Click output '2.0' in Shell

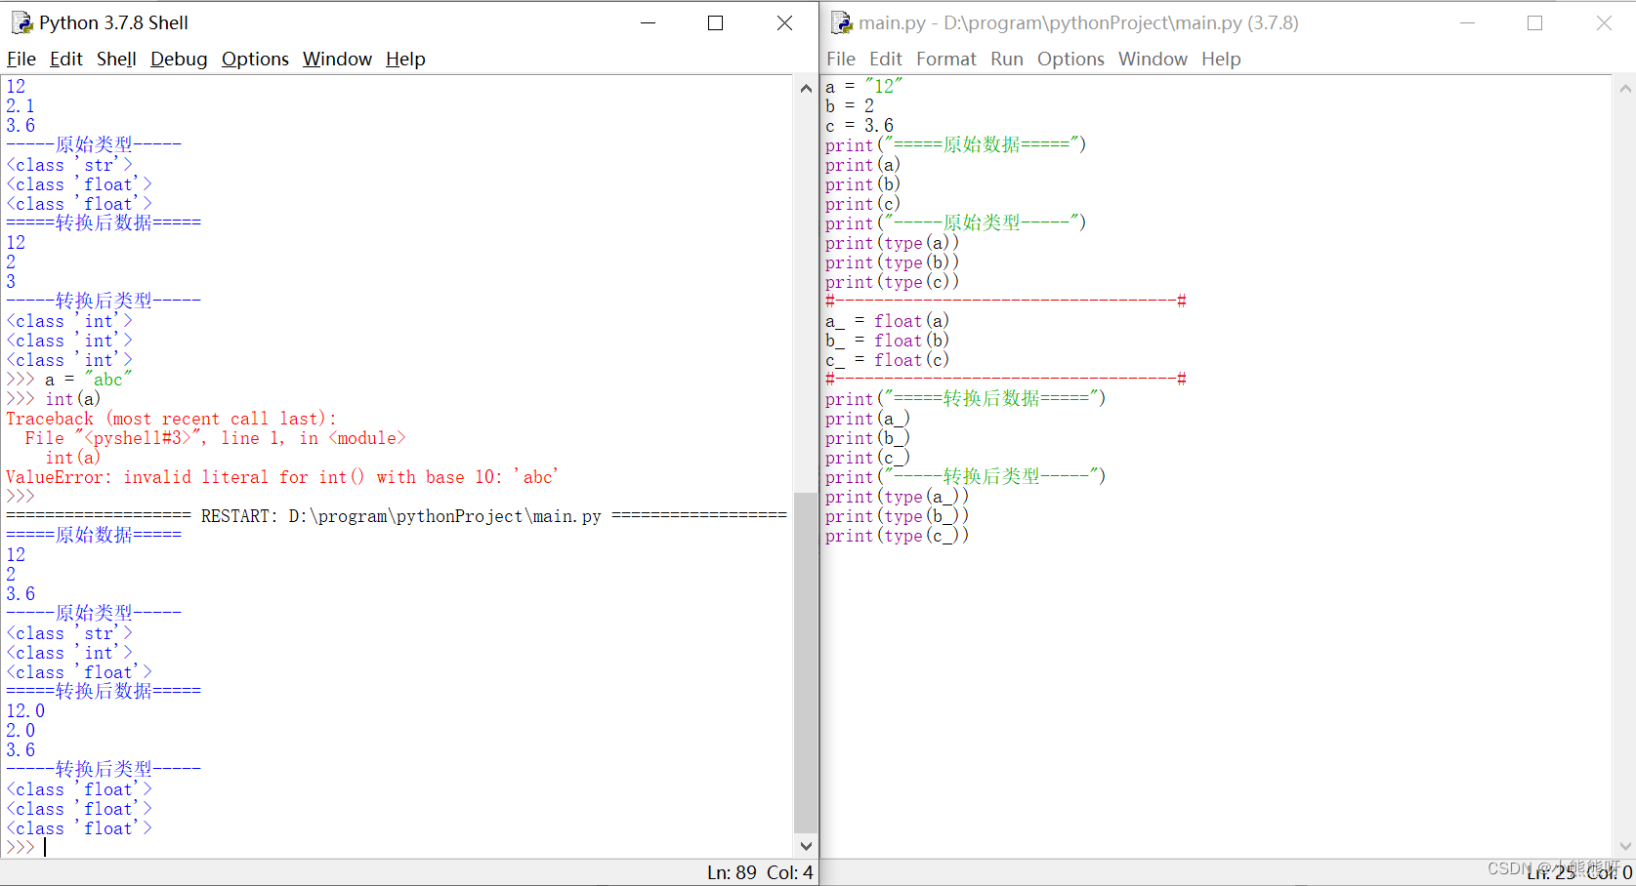coord(21,731)
